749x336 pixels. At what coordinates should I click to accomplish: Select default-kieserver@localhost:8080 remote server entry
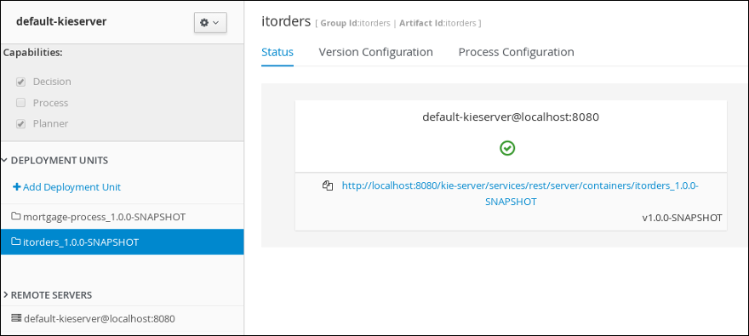122,318
